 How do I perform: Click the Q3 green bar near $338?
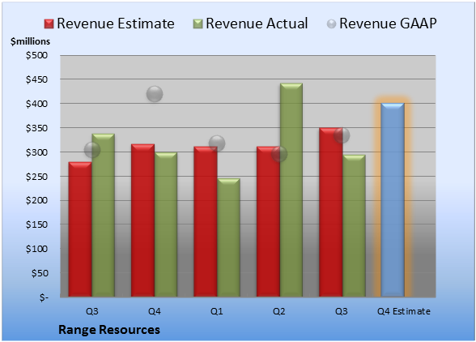pos(104,216)
